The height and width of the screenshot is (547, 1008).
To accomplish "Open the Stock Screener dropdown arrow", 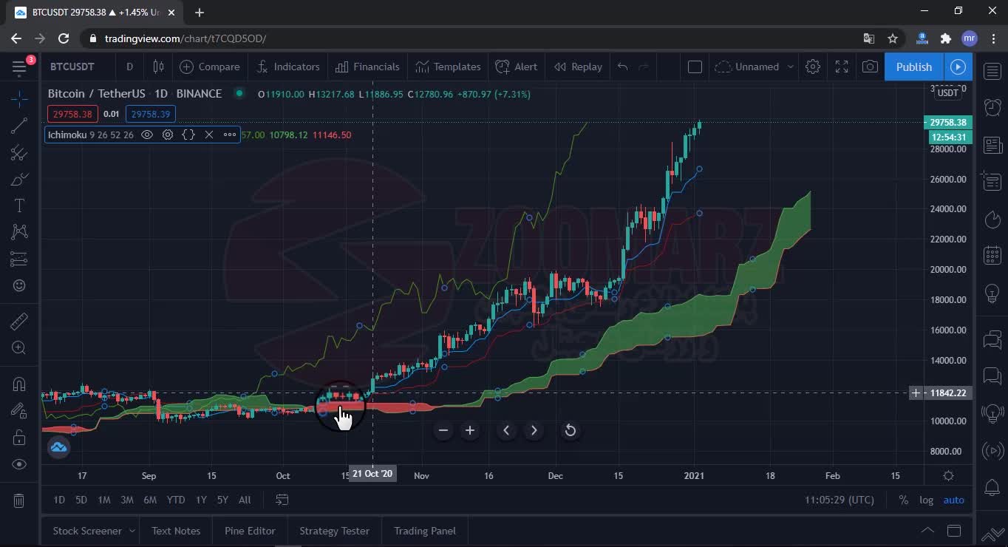I will coord(132,531).
